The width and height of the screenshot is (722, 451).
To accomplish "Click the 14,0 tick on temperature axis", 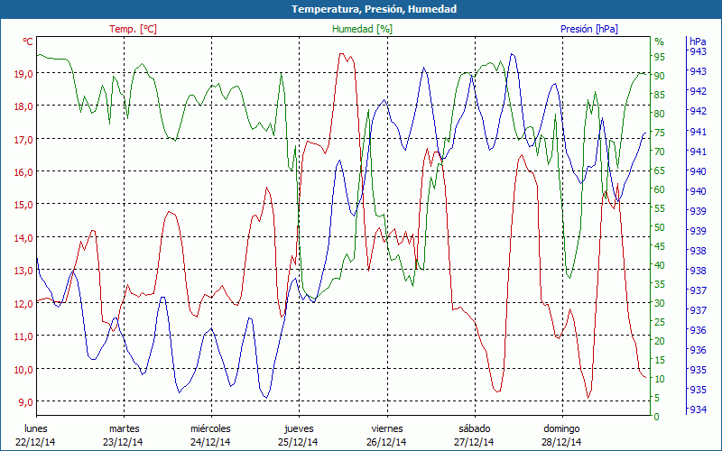I will click(24, 238).
